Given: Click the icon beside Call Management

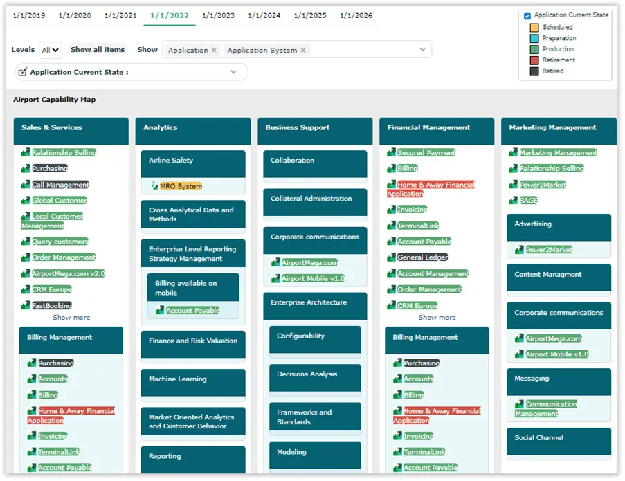Looking at the screenshot, I should point(26,185).
